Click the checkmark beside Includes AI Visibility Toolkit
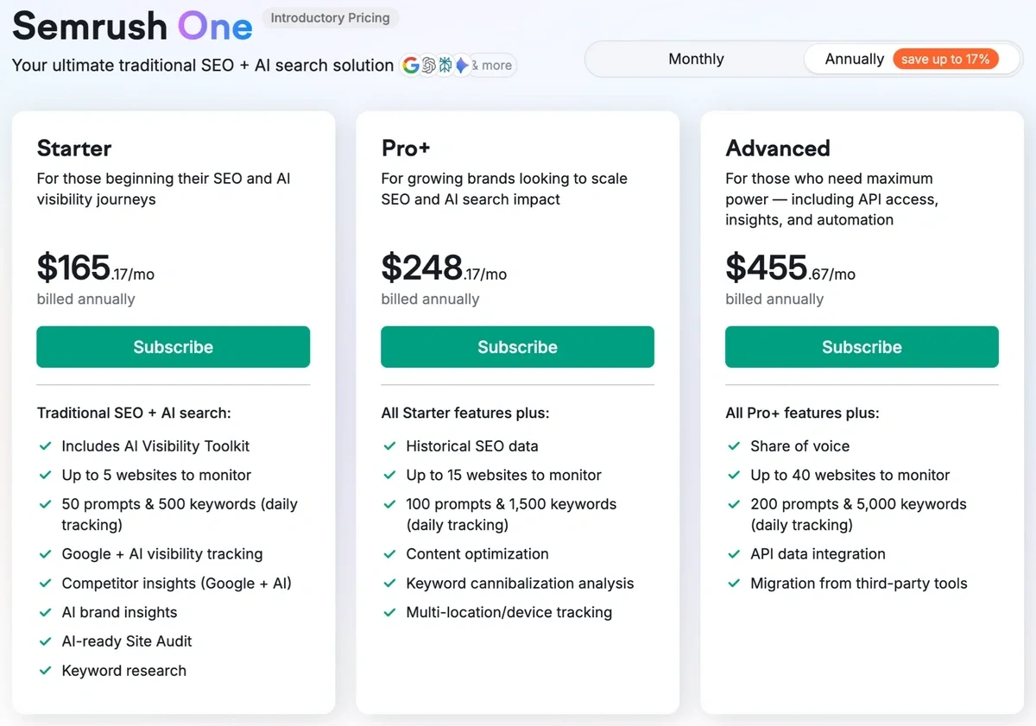Image resolution: width=1036 pixels, height=726 pixels. [x=45, y=446]
